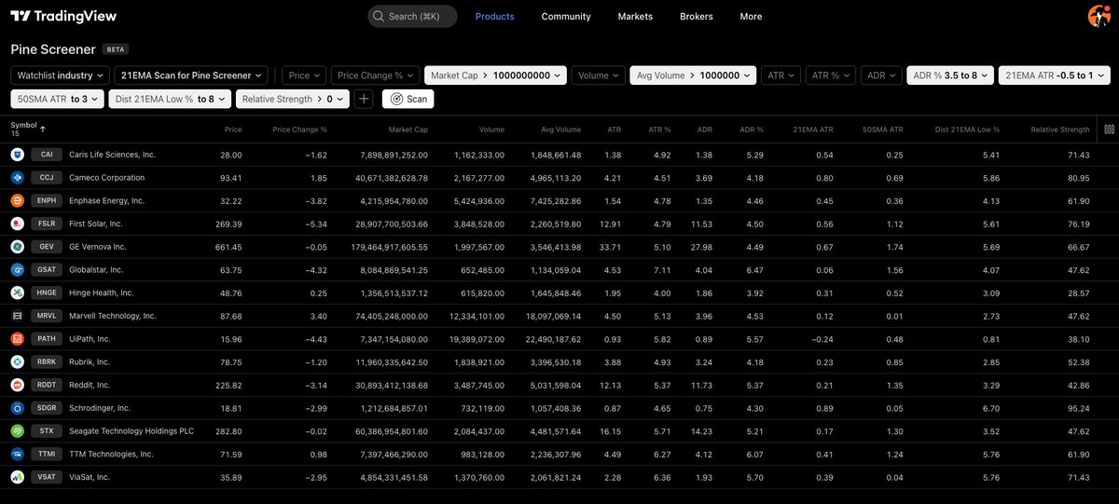This screenshot has height=504, width=1119.
Task: Open the ADR filter dropdown
Action: tap(881, 75)
